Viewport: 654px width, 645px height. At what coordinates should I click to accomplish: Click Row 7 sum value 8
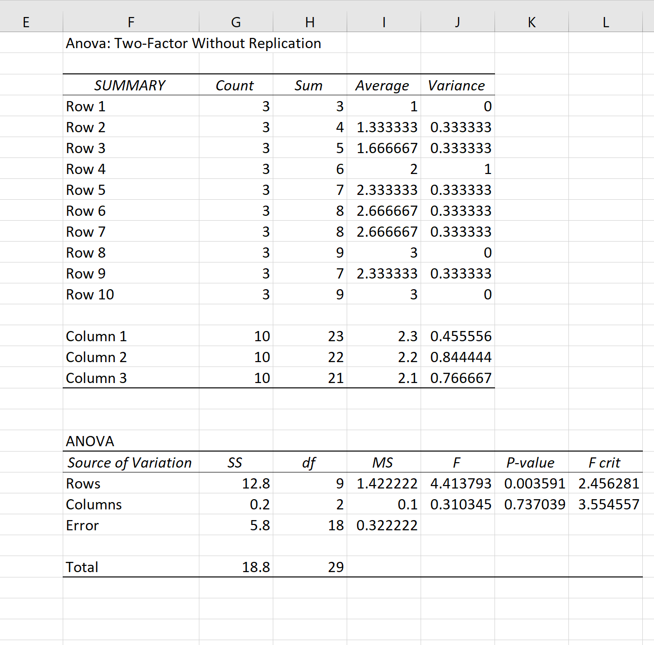[310, 231]
